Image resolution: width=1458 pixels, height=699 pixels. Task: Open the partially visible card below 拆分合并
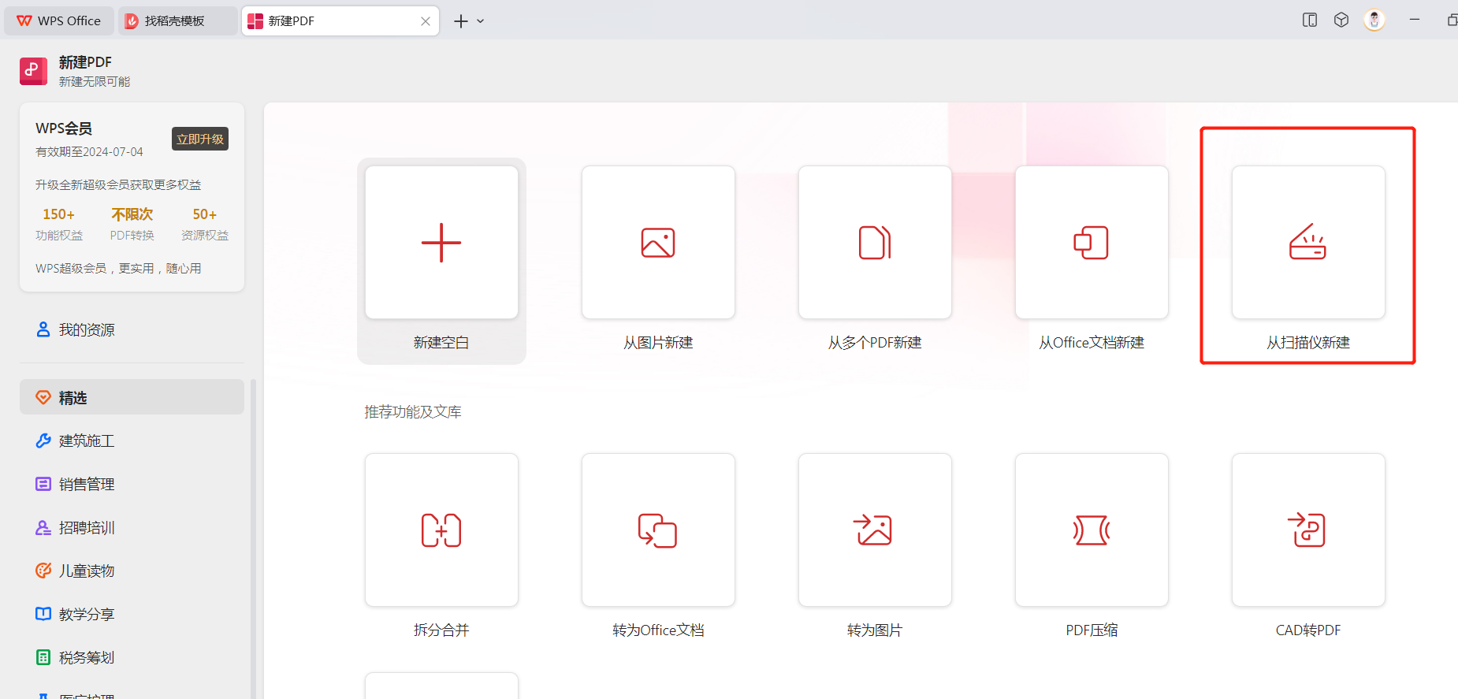coord(441,686)
